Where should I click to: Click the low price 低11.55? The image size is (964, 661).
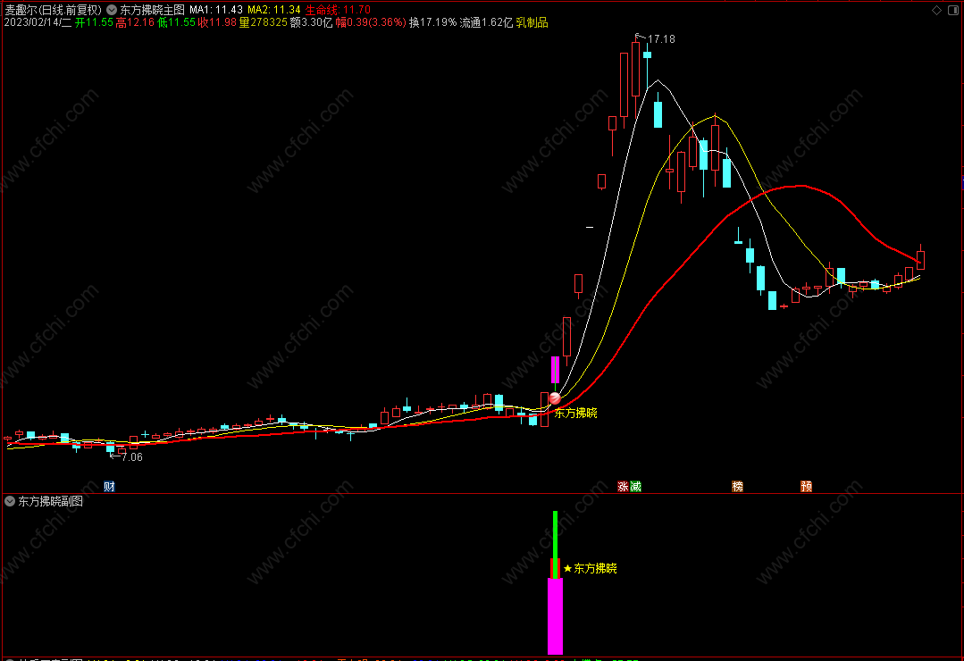point(176,22)
